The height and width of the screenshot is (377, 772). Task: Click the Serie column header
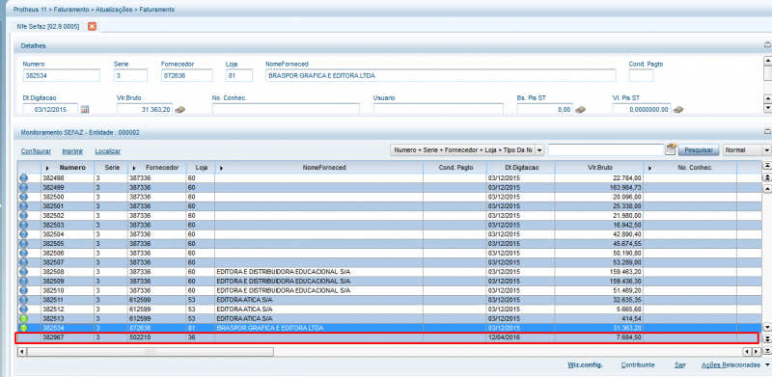(111, 168)
